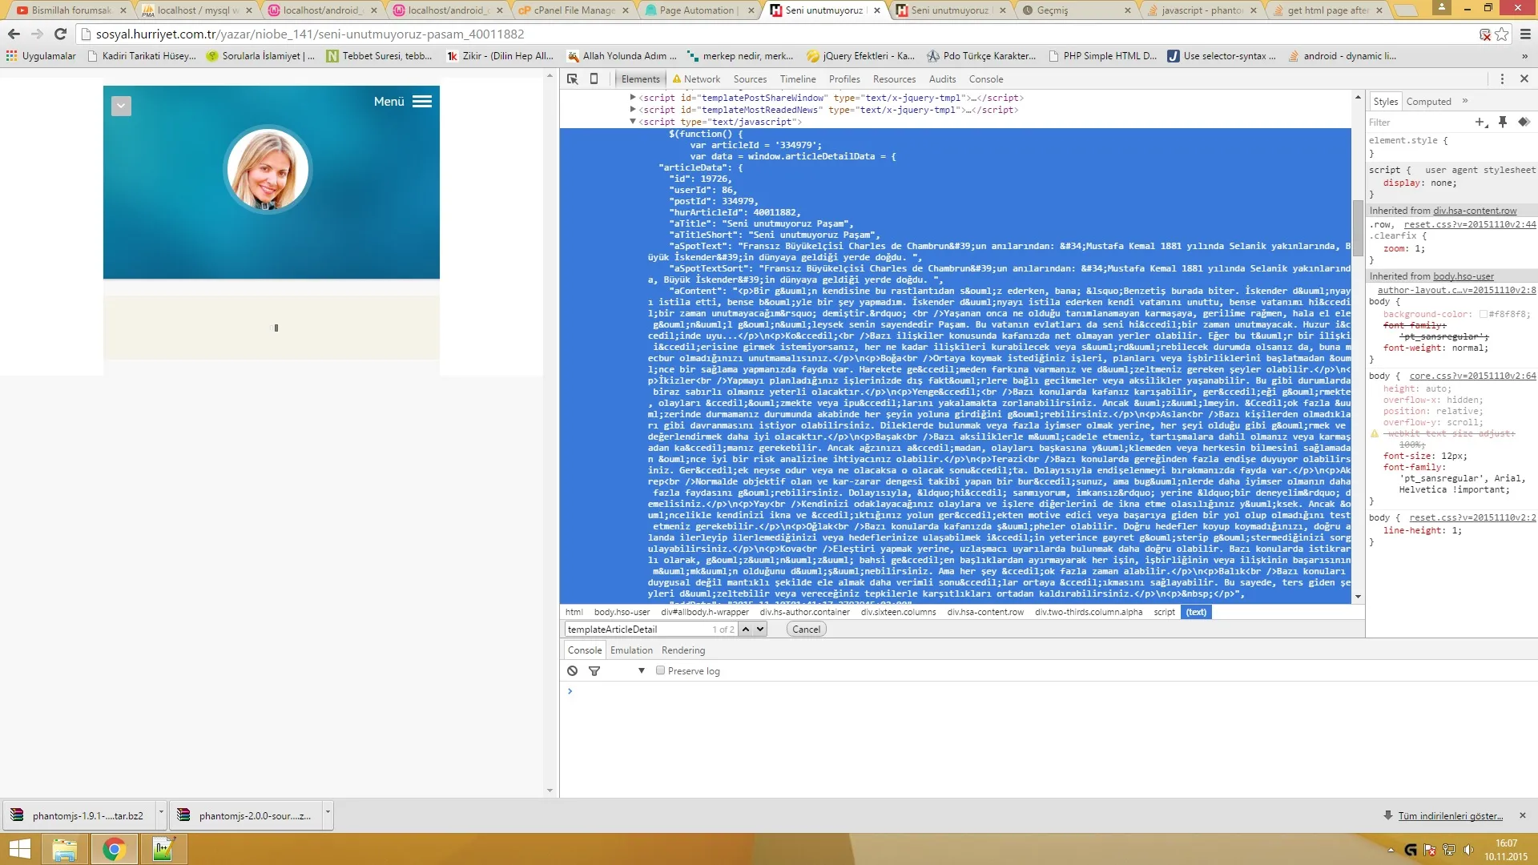The image size is (1538, 865).
Task: Expand the templatePostShareWindow script node
Action: tap(633, 98)
